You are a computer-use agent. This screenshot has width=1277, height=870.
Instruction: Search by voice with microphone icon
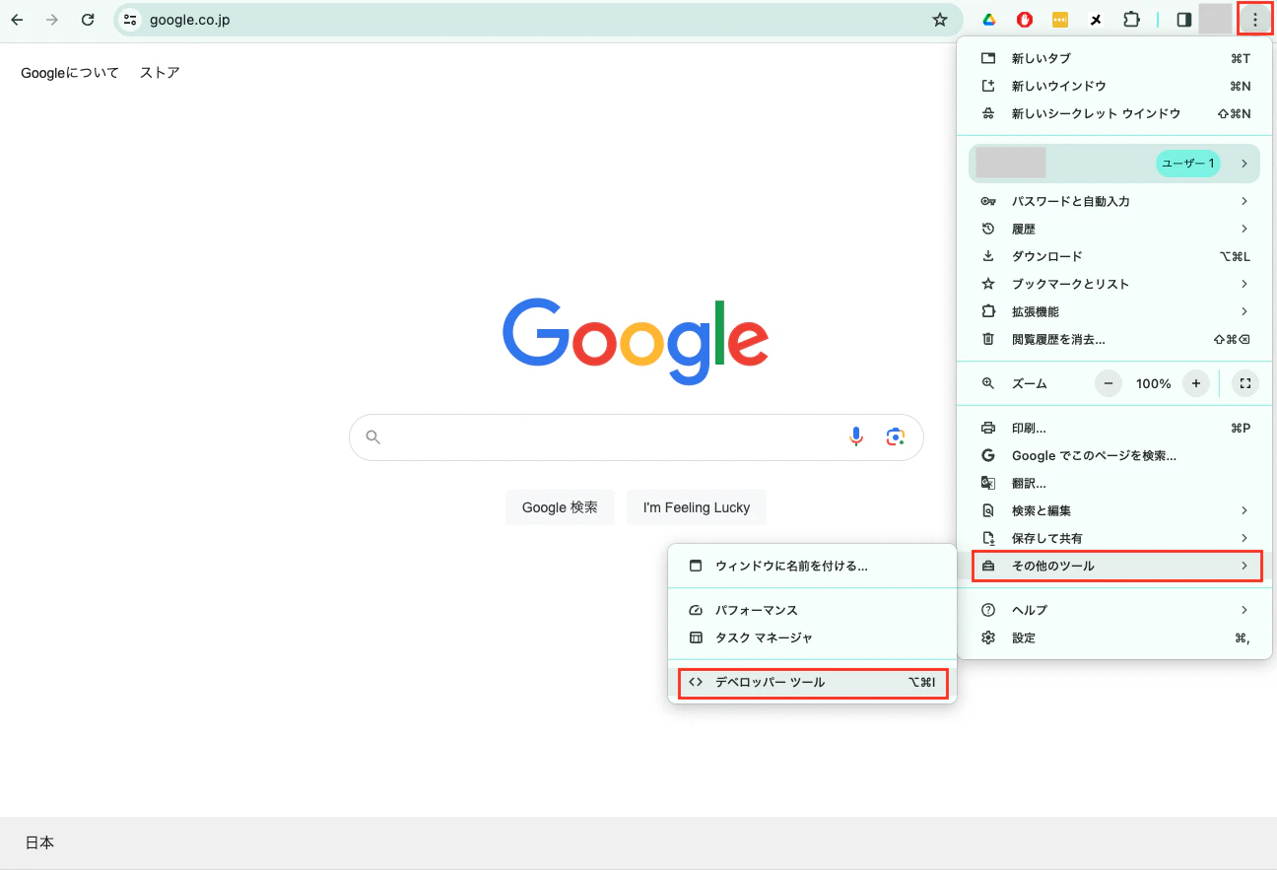(x=856, y=436)
